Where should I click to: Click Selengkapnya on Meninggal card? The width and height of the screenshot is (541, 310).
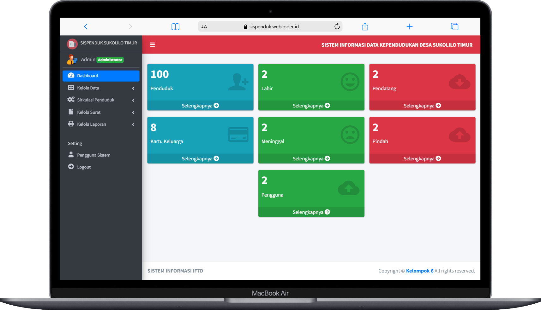(x=311, y=158)
